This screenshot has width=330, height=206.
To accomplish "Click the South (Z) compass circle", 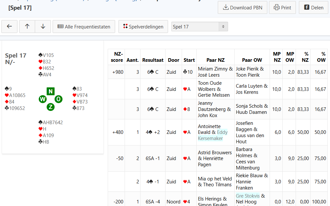I will [51, 107].
